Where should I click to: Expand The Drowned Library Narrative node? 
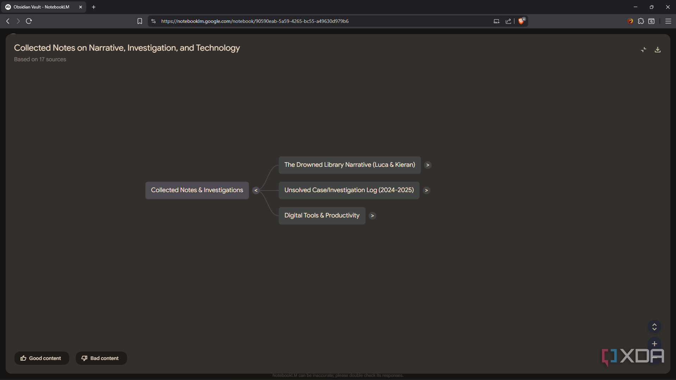[428, 165]
